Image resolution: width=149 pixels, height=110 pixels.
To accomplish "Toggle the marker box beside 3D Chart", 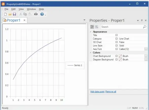I will click(x=117, y=42).
